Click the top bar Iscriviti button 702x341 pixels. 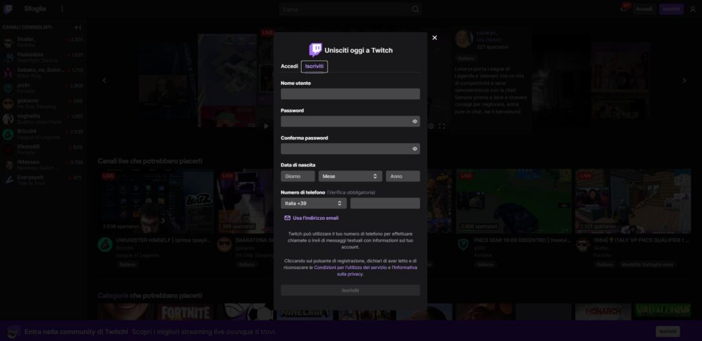(671, 9)
